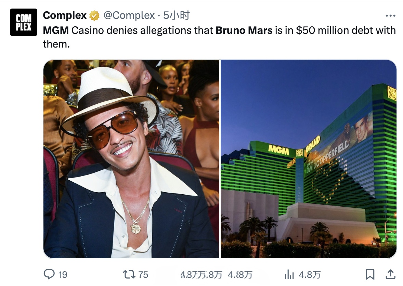The height and width of the screenshot is (286, 403).
Task: Click the Complex profile avatar
Action: [23, 22]
